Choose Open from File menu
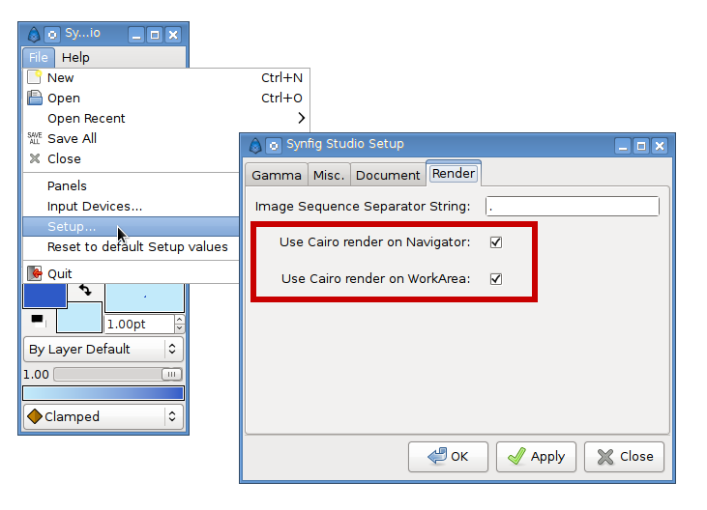This screenshot has height=510, width=707. pyautogui.click(x=166, y=99)
